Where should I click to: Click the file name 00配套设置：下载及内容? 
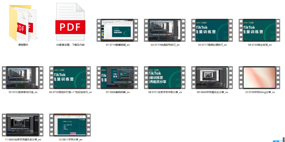(x=70, y=45)
